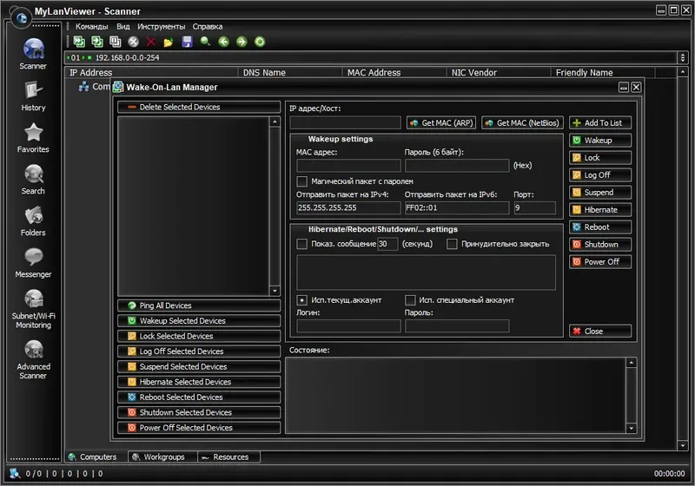The height and width of the screenshot is (486, 695).
Task: Click the Wake-On-Lan Manager title icon
Action: [x=118, y=87]
